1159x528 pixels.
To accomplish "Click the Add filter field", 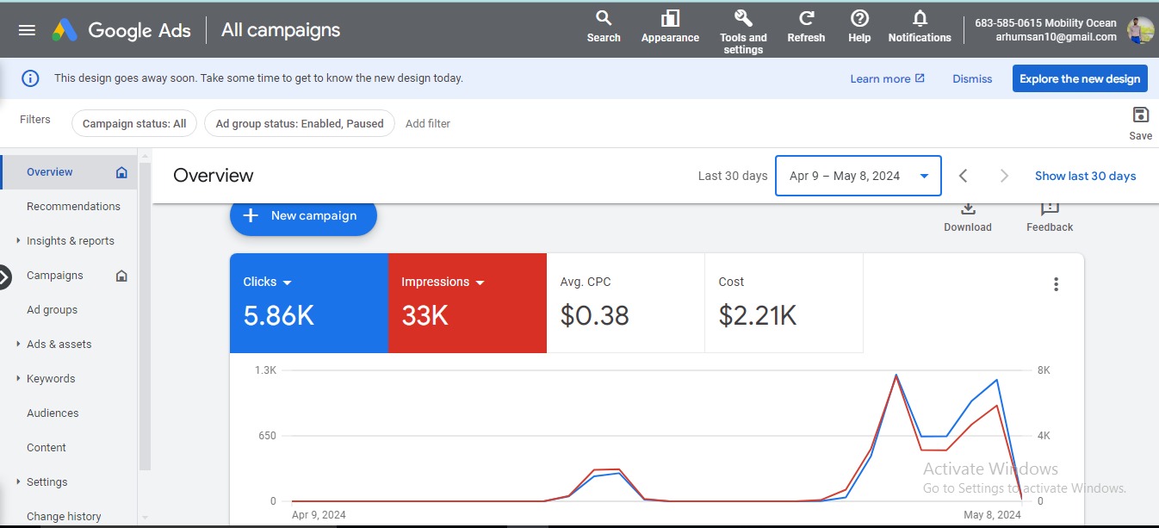I will [x=428, y=124].
